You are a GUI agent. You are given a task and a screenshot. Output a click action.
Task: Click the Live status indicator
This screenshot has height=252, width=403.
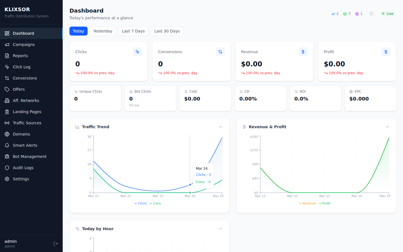click(387, 13)
